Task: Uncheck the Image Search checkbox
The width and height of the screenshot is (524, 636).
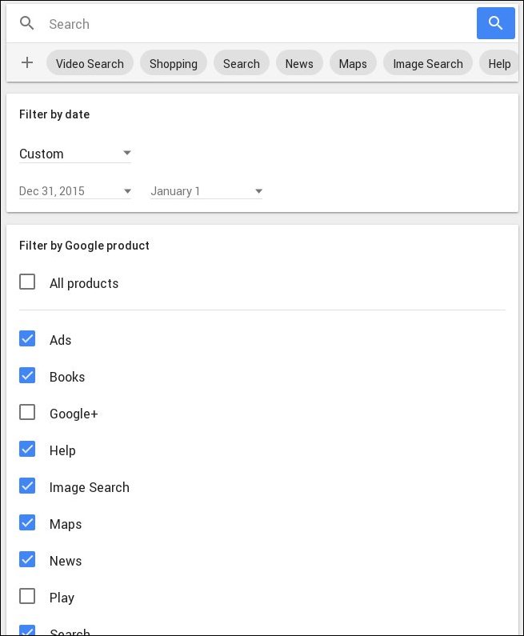Action: click(x=27, y=486)
